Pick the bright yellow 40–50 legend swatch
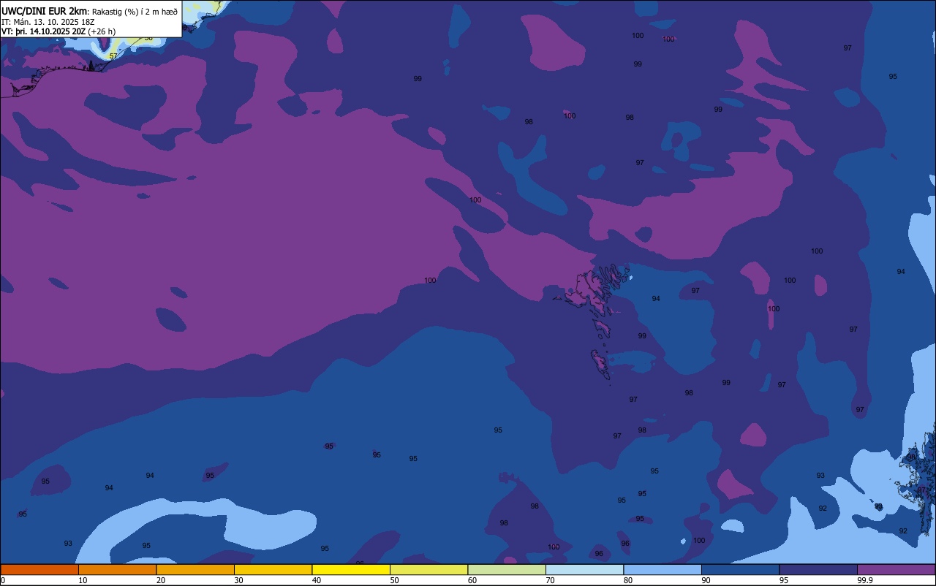This screenshot has width=936, height=586. click(351, 569)
